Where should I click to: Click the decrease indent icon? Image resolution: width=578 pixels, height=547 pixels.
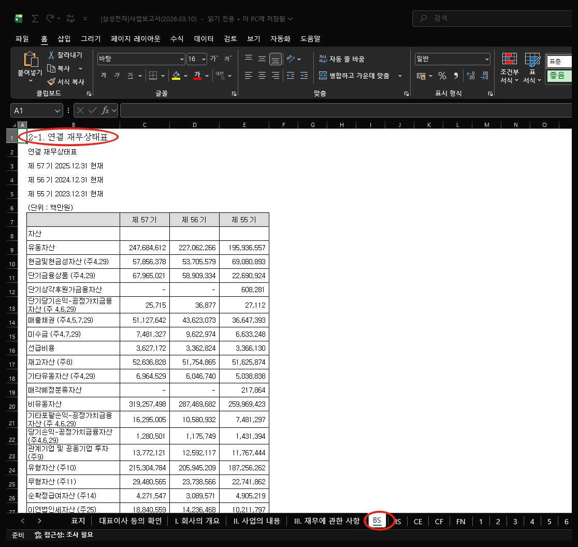tap(291, 76)
